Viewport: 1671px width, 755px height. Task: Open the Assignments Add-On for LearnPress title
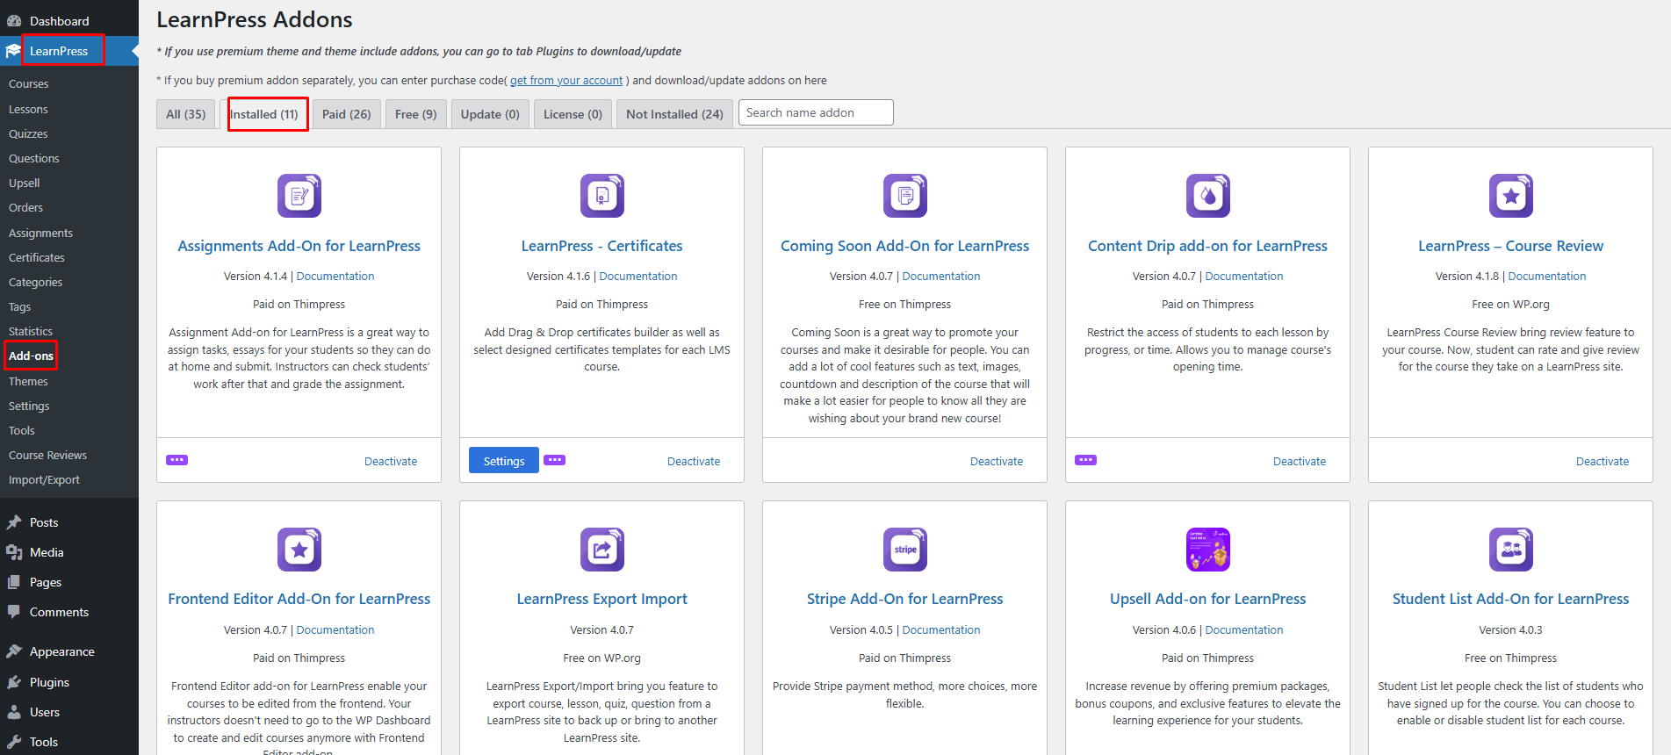(299, 246)
